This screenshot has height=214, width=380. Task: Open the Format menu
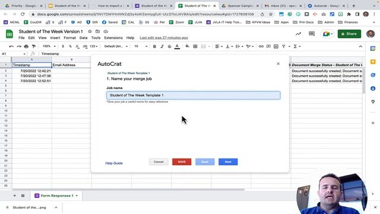point(70,38)
